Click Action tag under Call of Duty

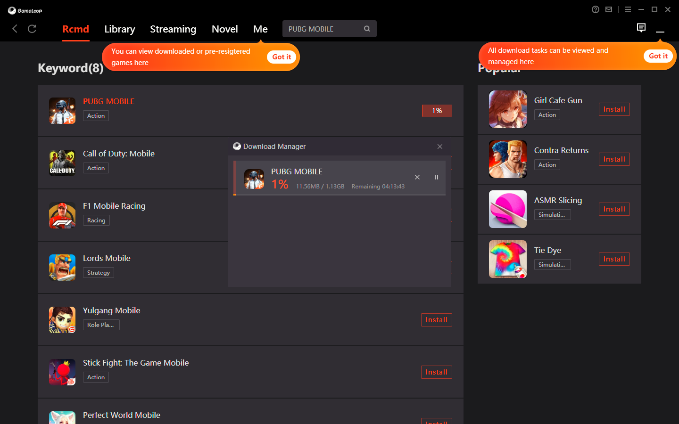tap(96, 168)
